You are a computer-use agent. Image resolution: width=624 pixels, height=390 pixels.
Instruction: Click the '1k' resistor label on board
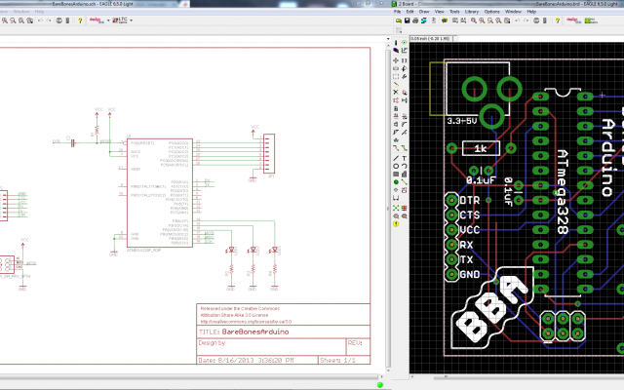coord(481,149)
